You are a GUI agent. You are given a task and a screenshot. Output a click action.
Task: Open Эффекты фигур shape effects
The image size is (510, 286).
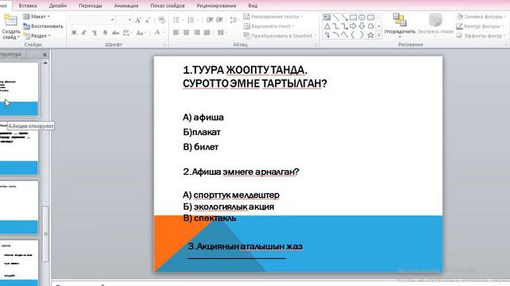pyautogui.click(x=481, y=36)
